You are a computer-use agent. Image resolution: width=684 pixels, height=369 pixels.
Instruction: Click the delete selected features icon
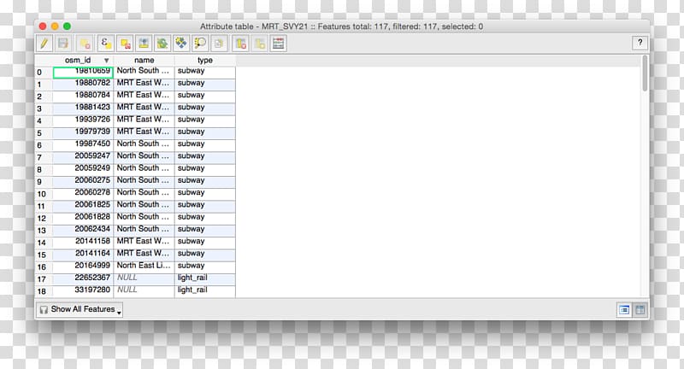click(85, 44)
